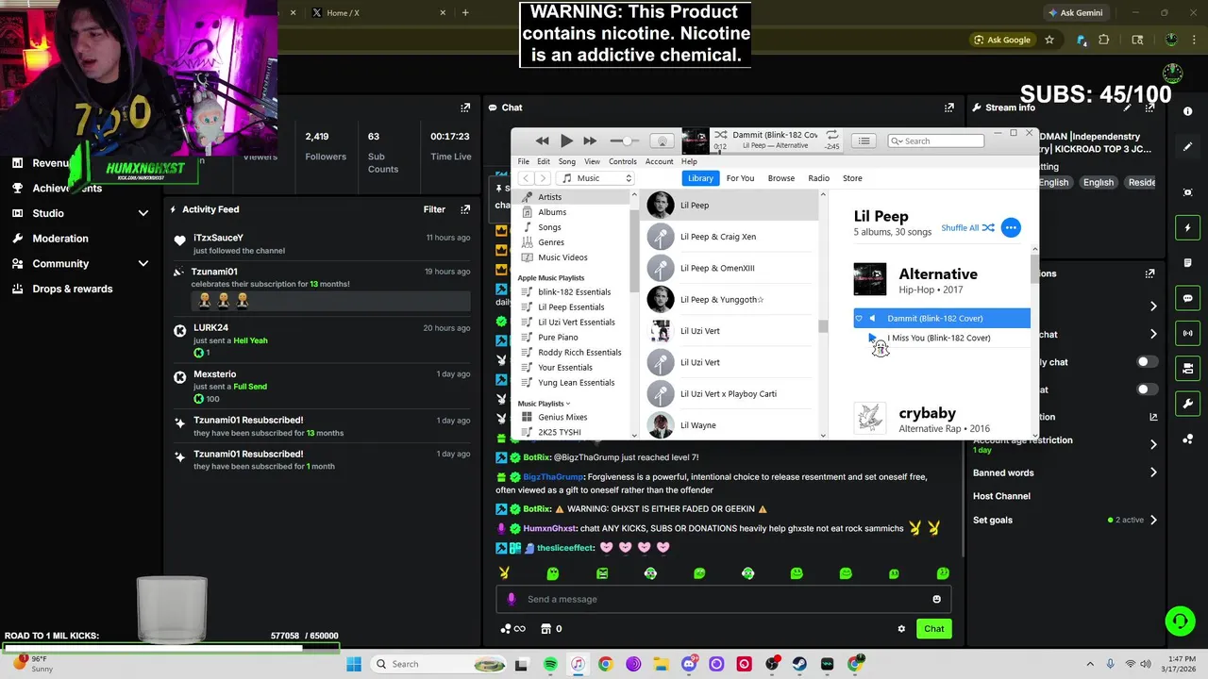Open the Song menu in iTunes

pos(566,161)
